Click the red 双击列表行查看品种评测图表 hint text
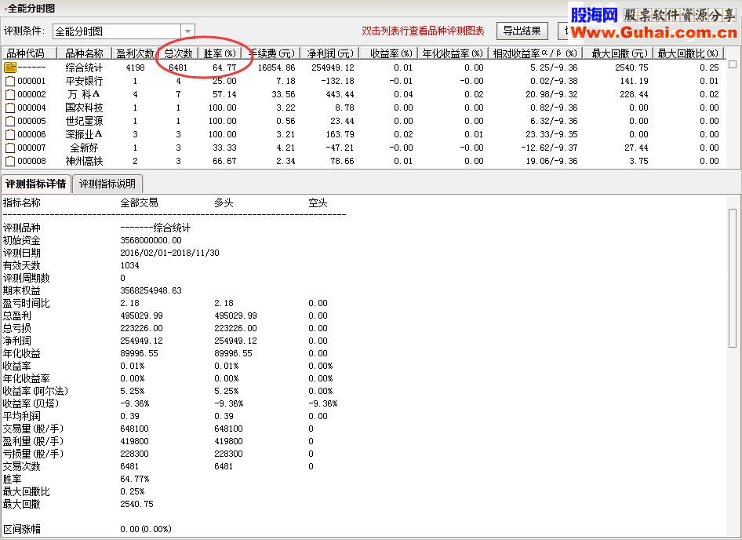 (x=423, y=31)
